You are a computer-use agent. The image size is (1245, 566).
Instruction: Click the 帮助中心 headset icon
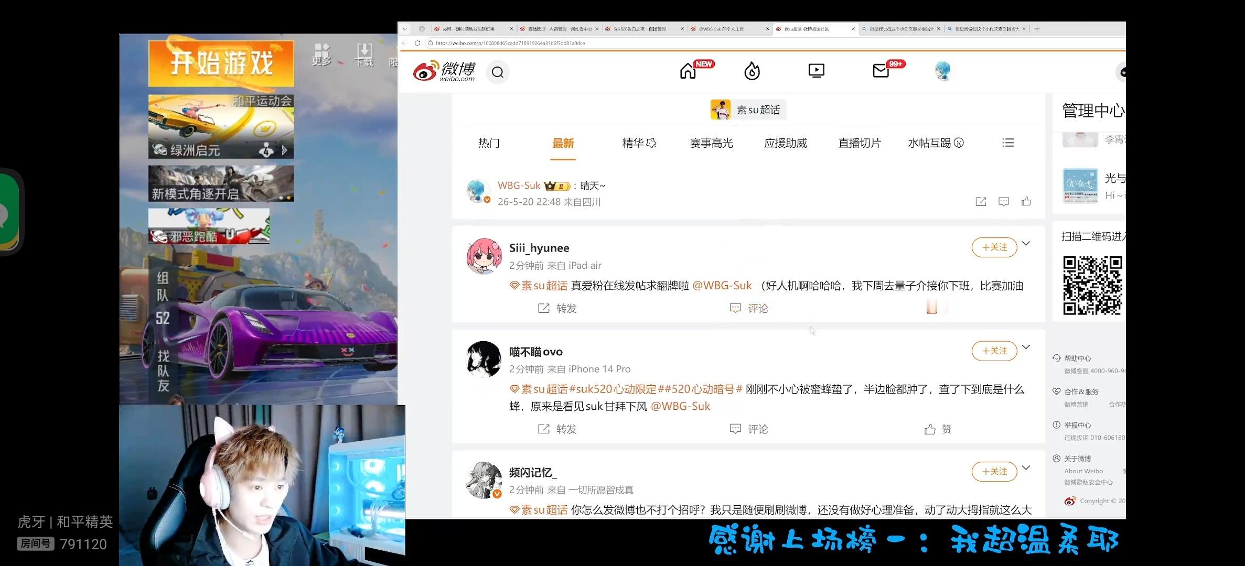click(x=1056, y=358)
